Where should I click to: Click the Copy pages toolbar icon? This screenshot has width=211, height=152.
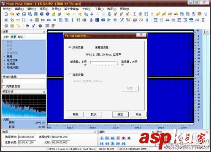(86, 14)
